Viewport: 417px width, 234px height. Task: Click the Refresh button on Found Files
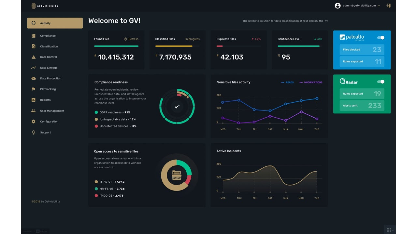pyautogui.click(x=131, y=39)
